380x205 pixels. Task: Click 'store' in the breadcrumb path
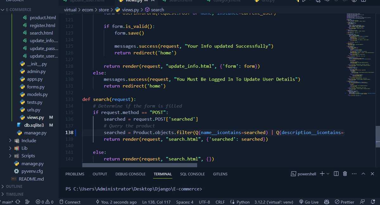(x=104, y=10)
